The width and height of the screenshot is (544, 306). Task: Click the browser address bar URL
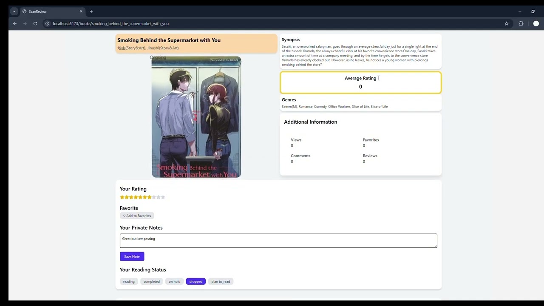point(111,23)
